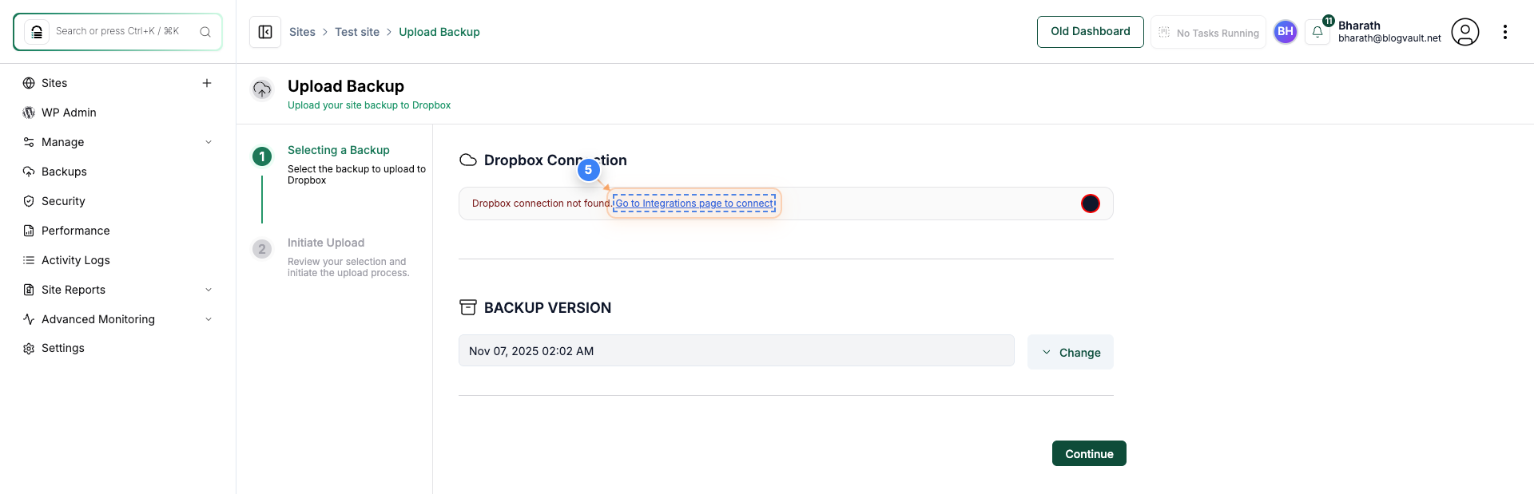Screen dimensions: 1534x494
Task: Click the WP Admin WordPress icon
Action: [28, 112]
